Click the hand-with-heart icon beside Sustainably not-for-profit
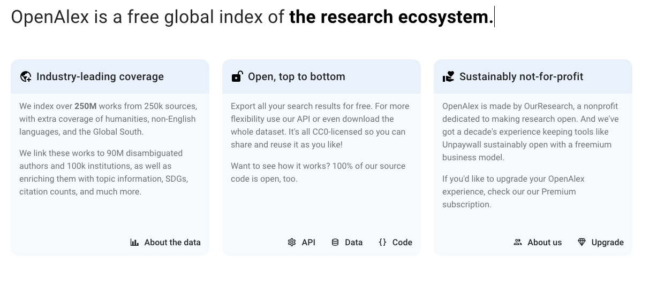Viewport: 672px width, 288px height. (x=448, y=76)
